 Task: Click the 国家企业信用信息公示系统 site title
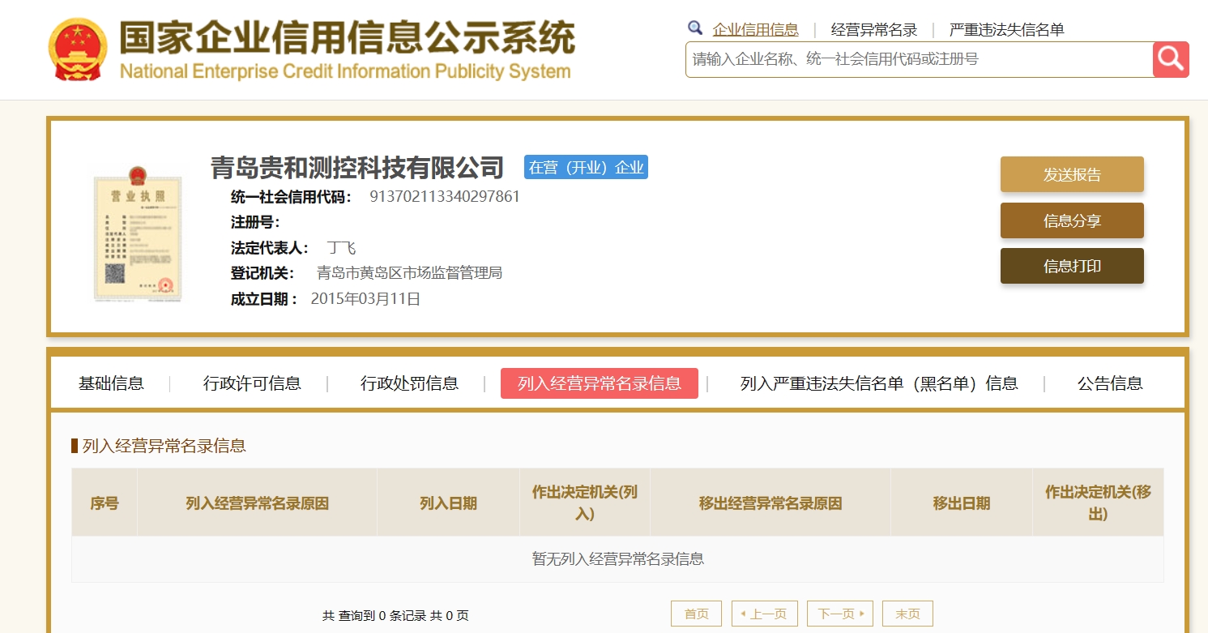[348, 38]
